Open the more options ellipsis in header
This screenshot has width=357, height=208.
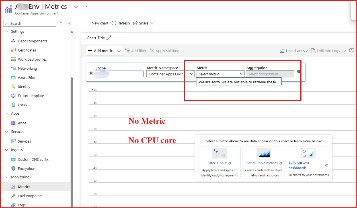(85, 7)
